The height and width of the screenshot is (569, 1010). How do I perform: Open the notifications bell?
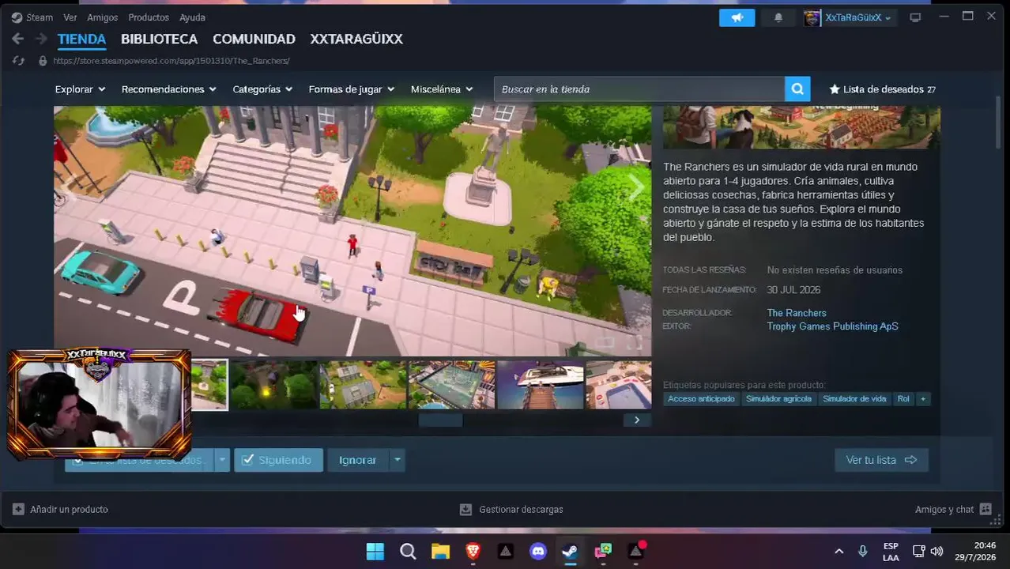pyautogui.click(x=778, y=17)
